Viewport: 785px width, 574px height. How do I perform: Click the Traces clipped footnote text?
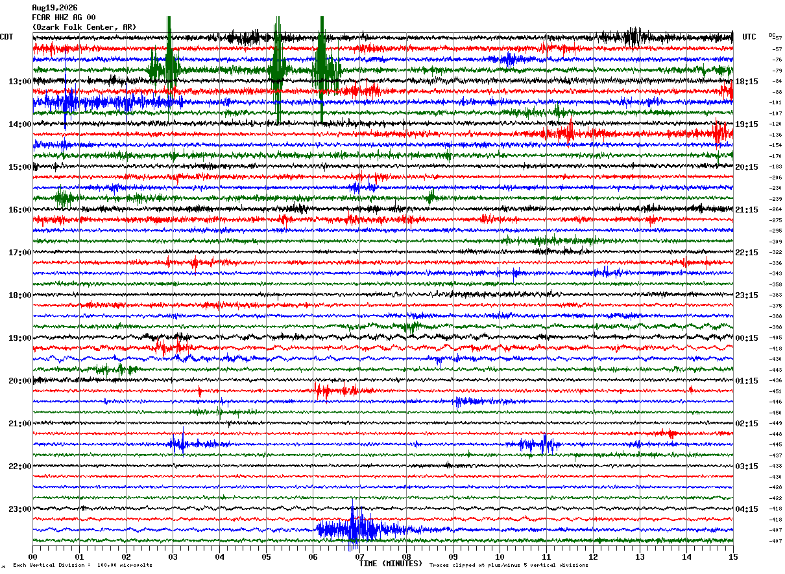point(509,566)
